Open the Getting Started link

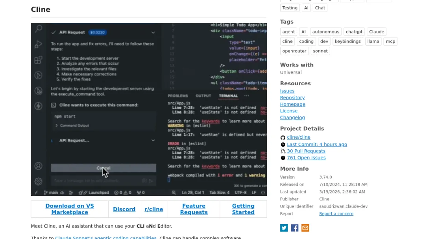[x=243, y=209]
